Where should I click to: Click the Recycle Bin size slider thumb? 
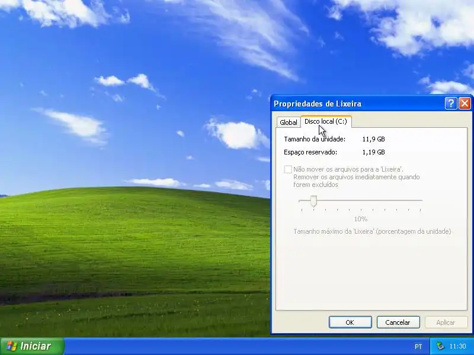click(314, 201)
